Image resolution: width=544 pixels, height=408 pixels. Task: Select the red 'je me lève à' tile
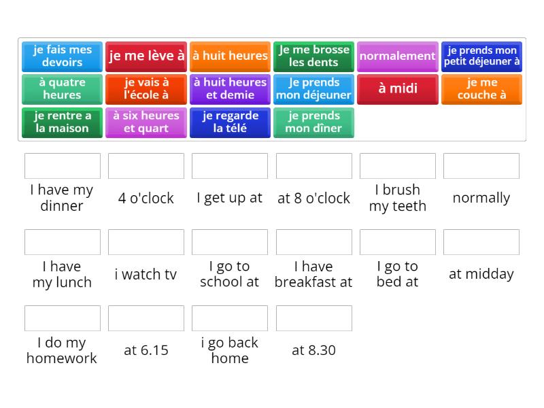pos(146,56)
